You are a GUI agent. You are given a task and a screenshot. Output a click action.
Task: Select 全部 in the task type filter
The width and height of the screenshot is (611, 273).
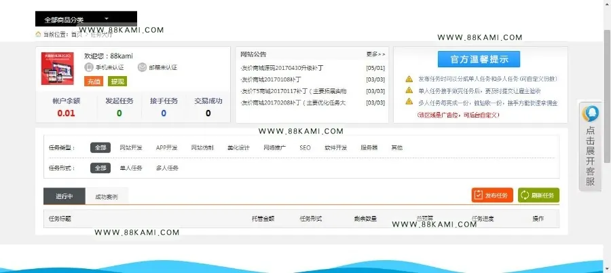point(100,148)
